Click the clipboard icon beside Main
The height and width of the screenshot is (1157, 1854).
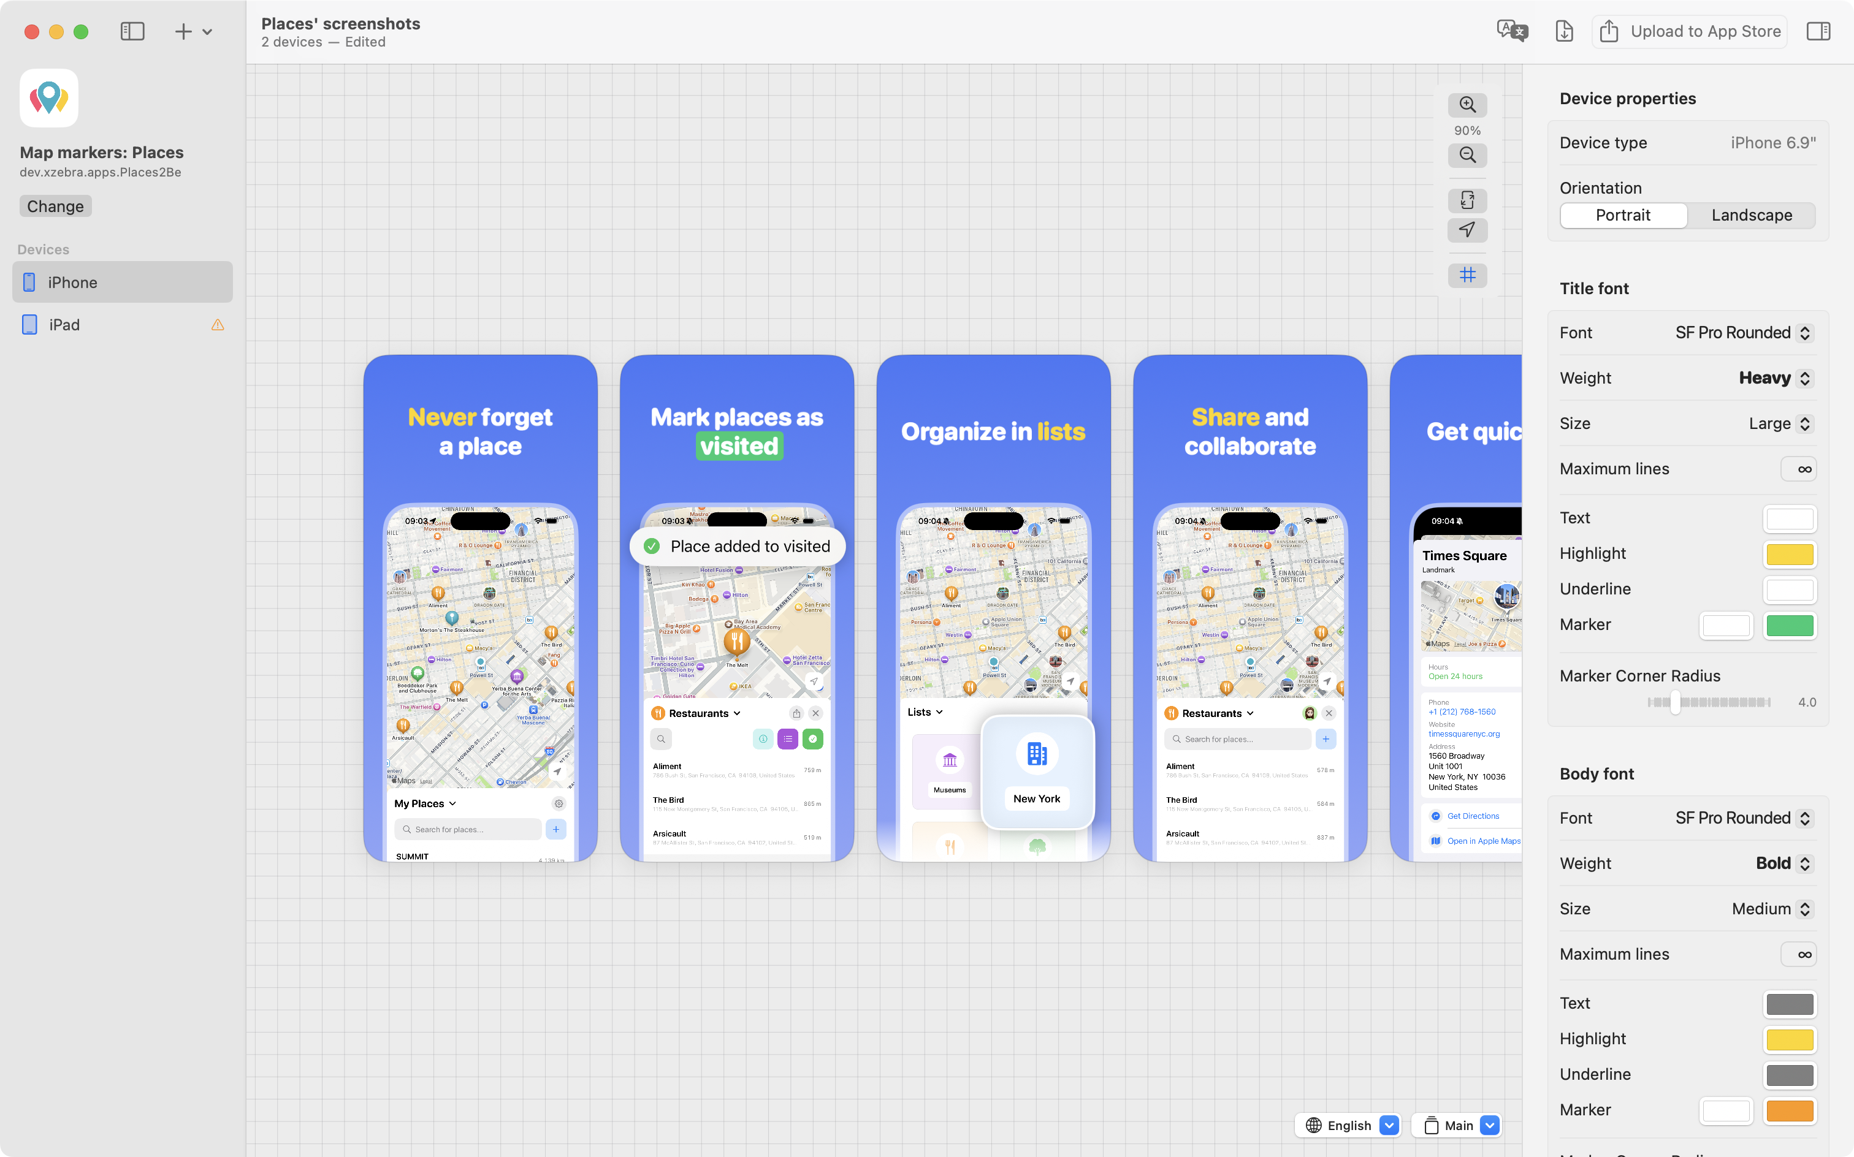tap(1431, 1125)
